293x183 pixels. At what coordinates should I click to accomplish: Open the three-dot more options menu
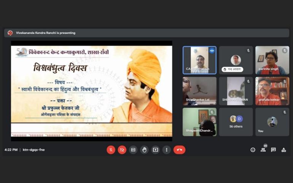click(167, 150)
